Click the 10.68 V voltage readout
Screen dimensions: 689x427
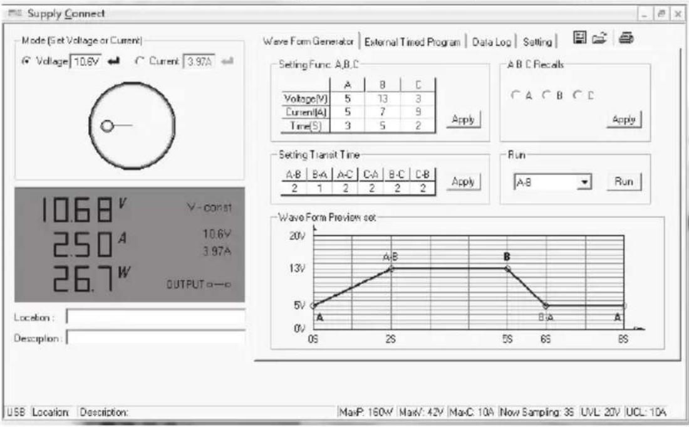pos(83,210)
